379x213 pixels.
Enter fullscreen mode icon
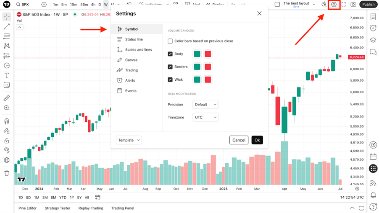(x=343, y=5)
